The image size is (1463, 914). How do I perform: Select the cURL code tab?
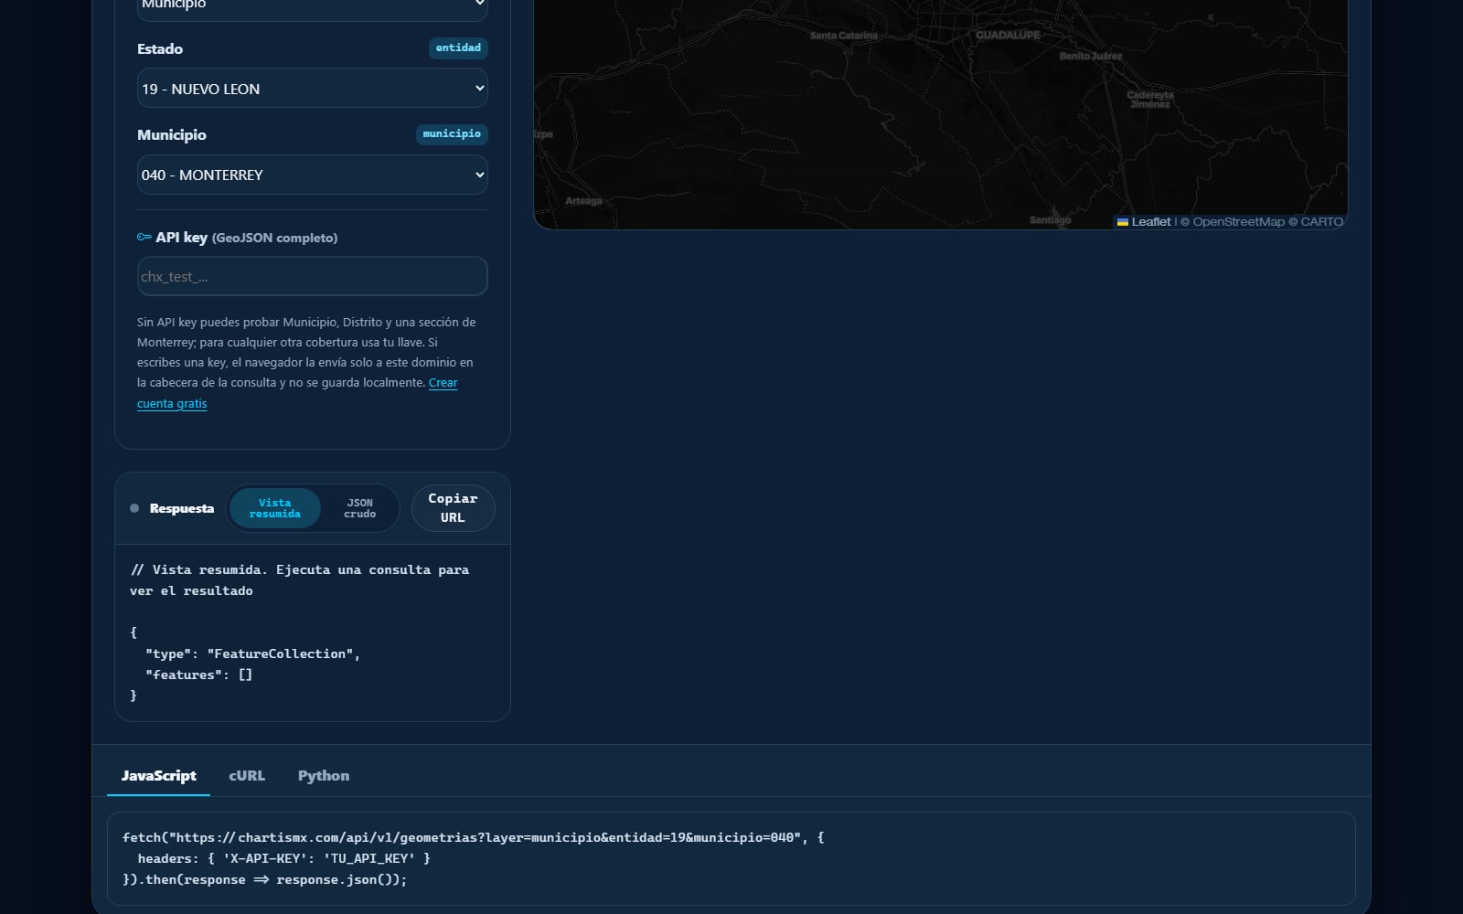click(247, 776)
